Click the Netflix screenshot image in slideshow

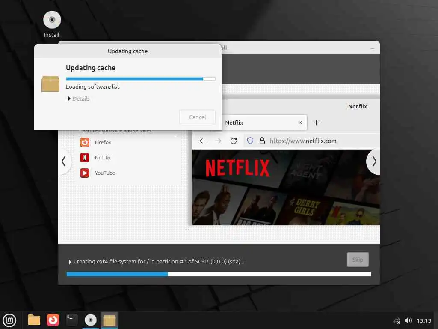286,187
